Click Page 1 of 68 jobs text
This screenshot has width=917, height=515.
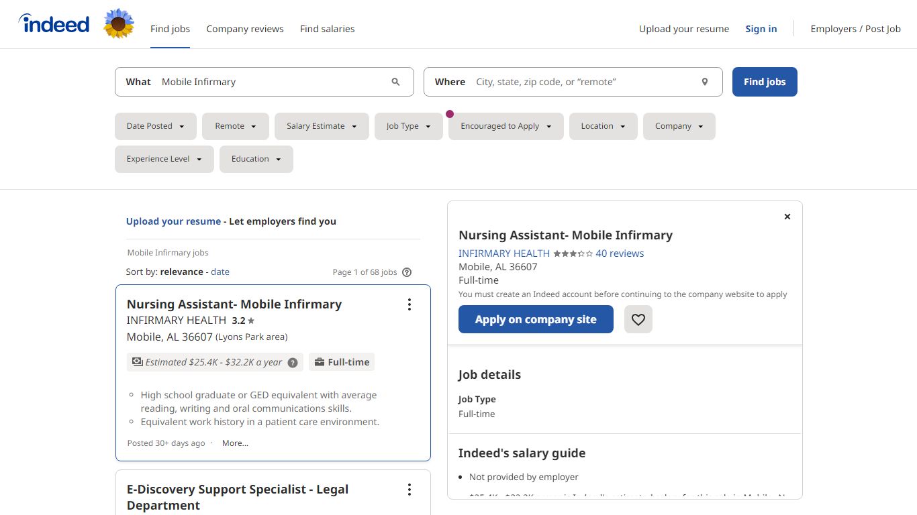365,272
